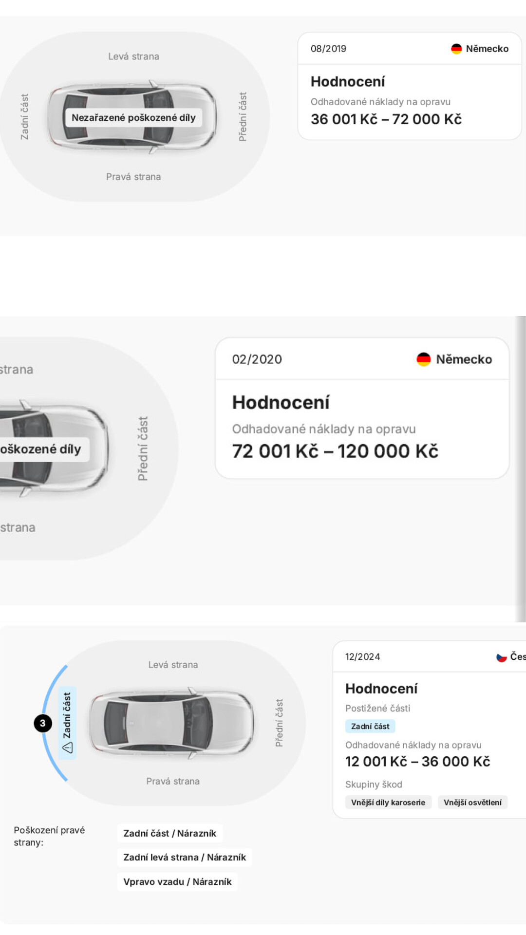The width and height of the screenshot is (526, 935).
Task: Click the 'Vpravo vzadu / Nárazník' damage item
Action: [177, 881]
